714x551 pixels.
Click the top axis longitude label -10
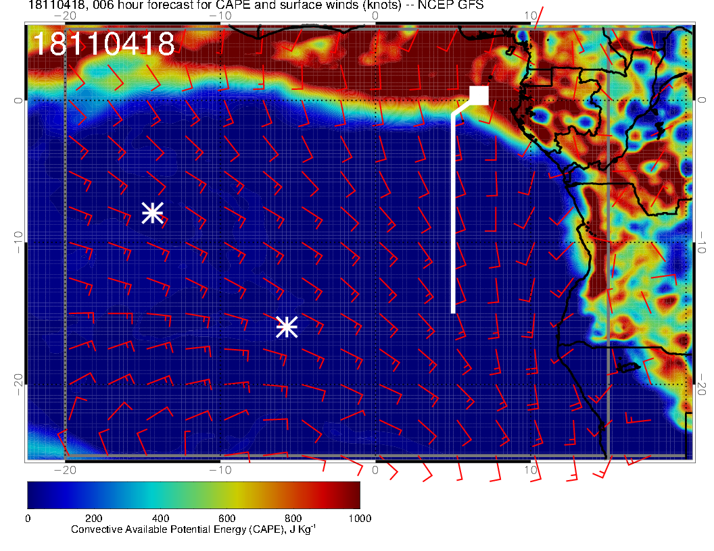(x=220, y=16)
